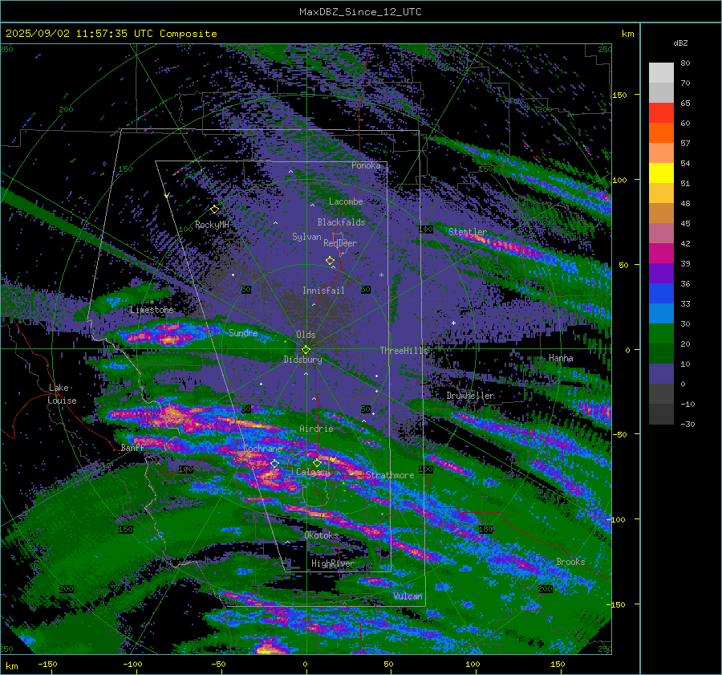Select the Lacombe label on the map
Image resolution: width=722 pixels, height=675 pixels.
point(346,201)
